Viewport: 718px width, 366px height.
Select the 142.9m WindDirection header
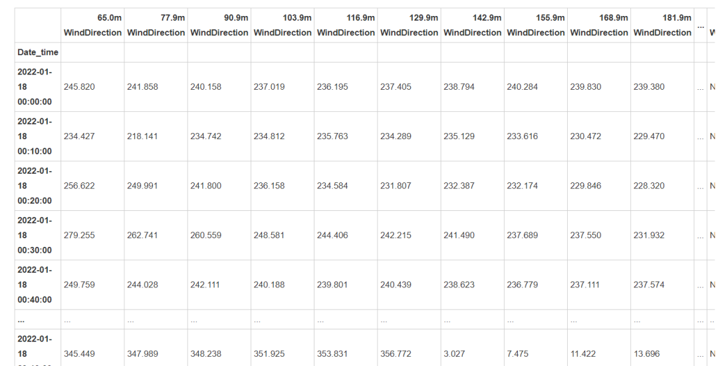[472, 25]
